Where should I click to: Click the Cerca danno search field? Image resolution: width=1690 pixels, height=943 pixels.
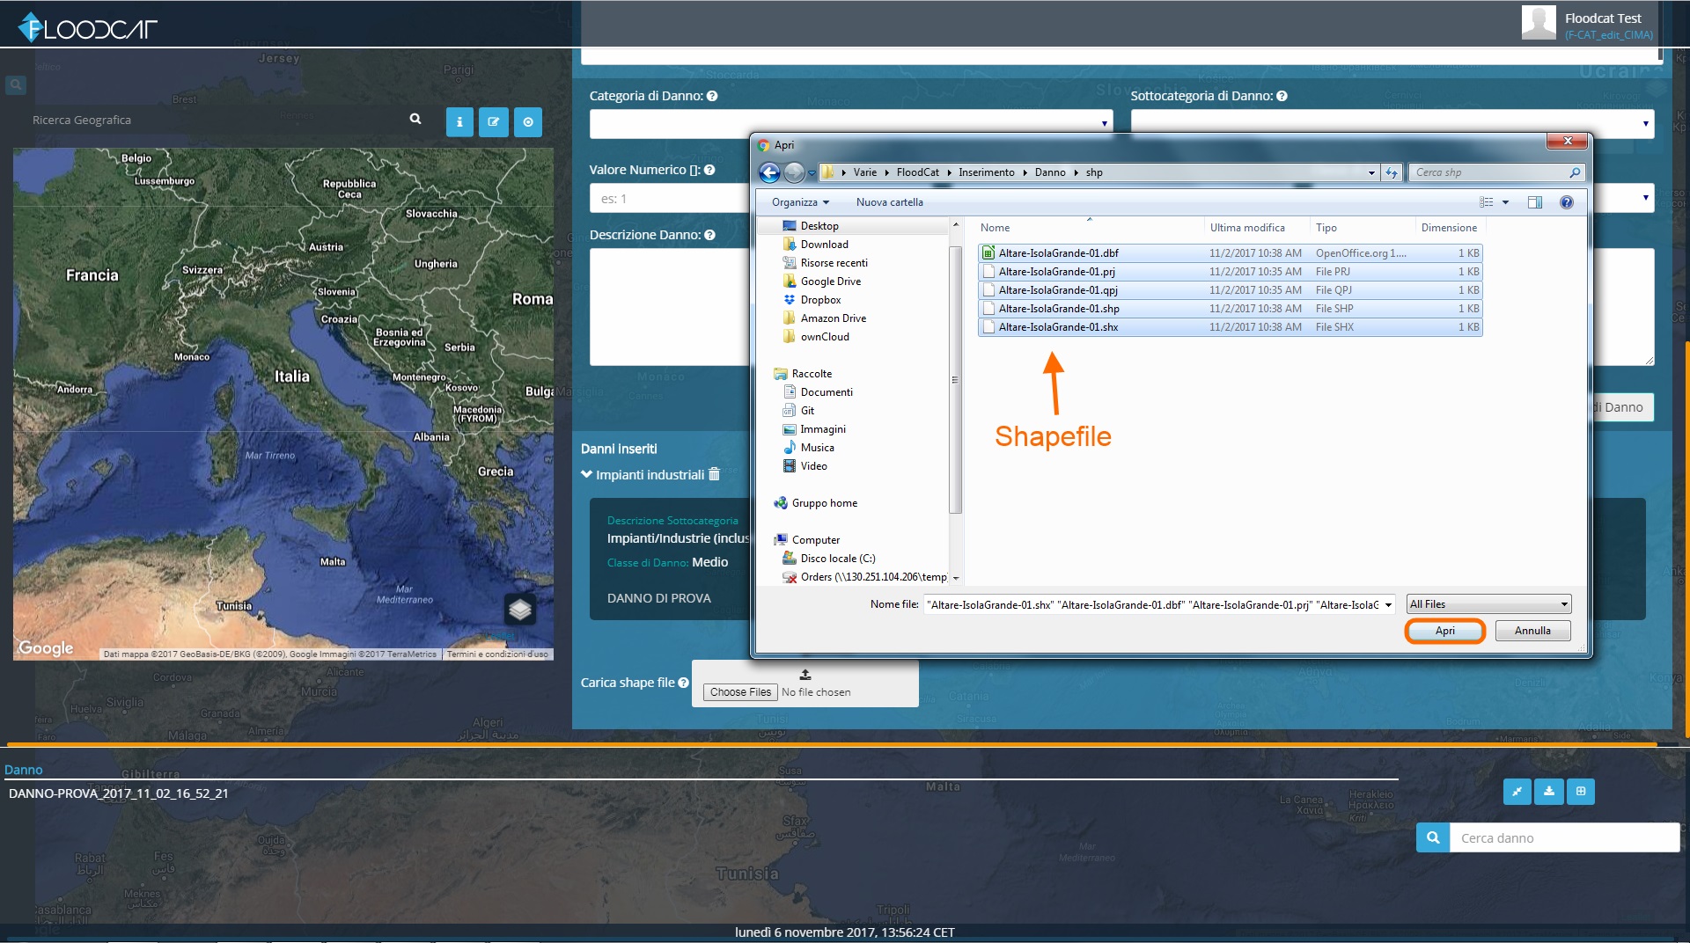[x=1565, y=837]
